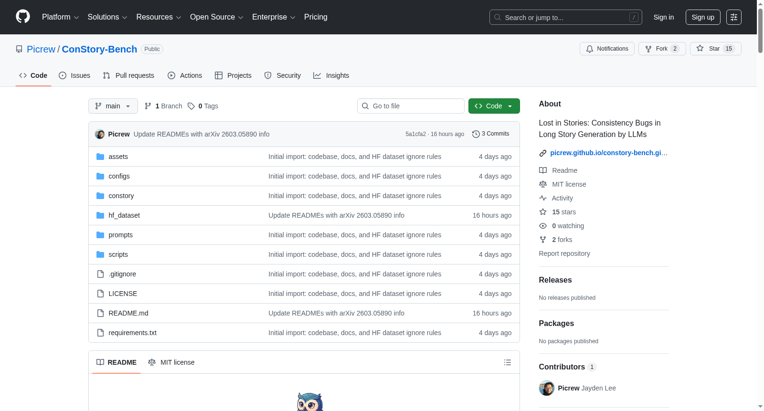
Task: Click the Report repository link
Action: [564, 253]
